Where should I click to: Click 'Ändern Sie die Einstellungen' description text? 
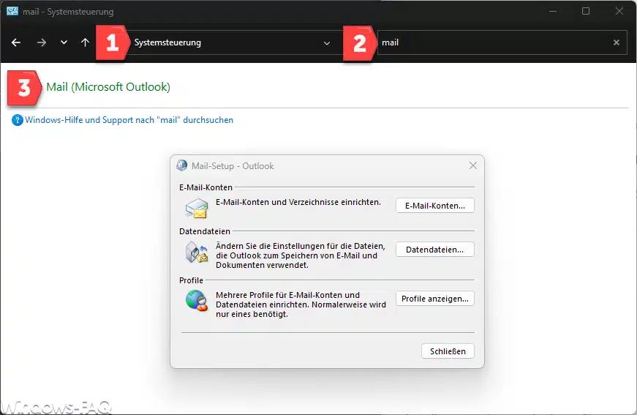301,255
